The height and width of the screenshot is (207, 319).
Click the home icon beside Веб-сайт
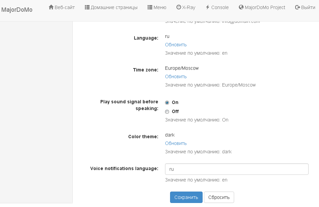pyautogui.click(x=51, y=7)
